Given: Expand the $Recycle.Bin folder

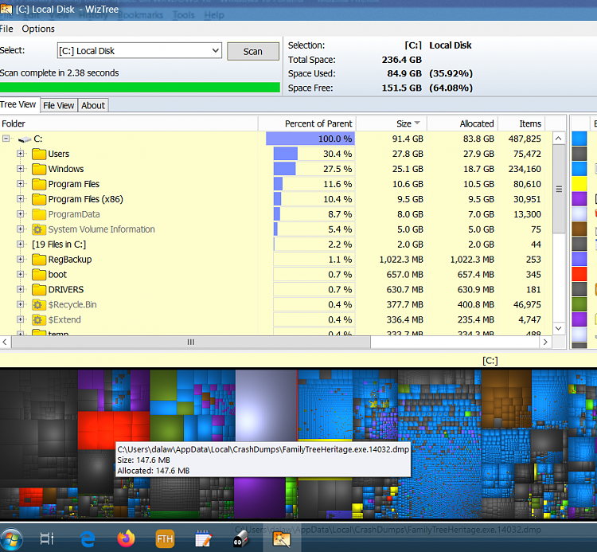Looking at the screenshot, I should 21,304.
